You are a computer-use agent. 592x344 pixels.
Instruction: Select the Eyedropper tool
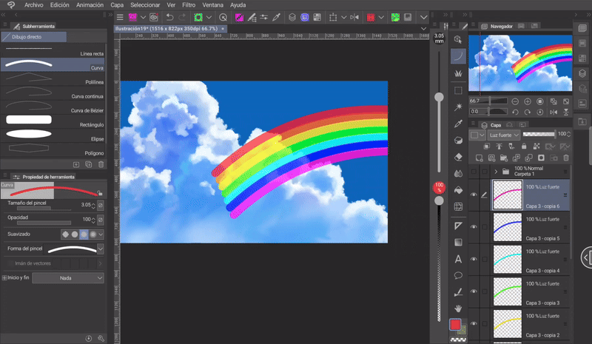point(458,123)
